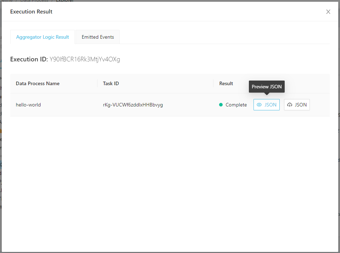Screen dimensions: 340x253
Task: Click the bold Execution ID label
Action: click(x=29, y=59)
